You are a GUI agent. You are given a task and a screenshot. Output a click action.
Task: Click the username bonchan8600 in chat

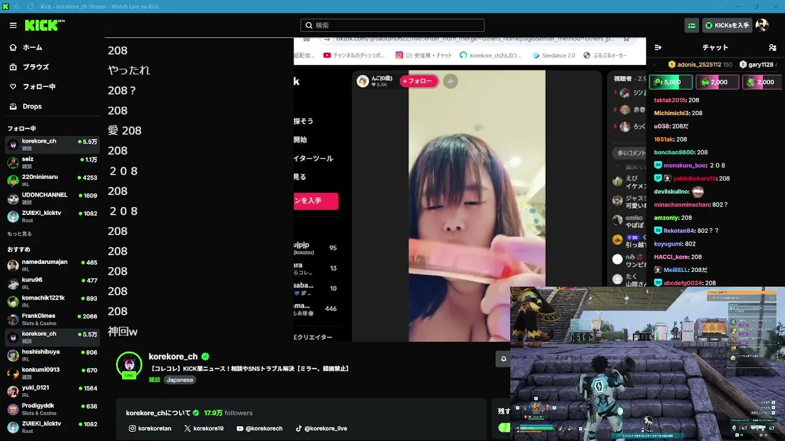tap(674, 153)
